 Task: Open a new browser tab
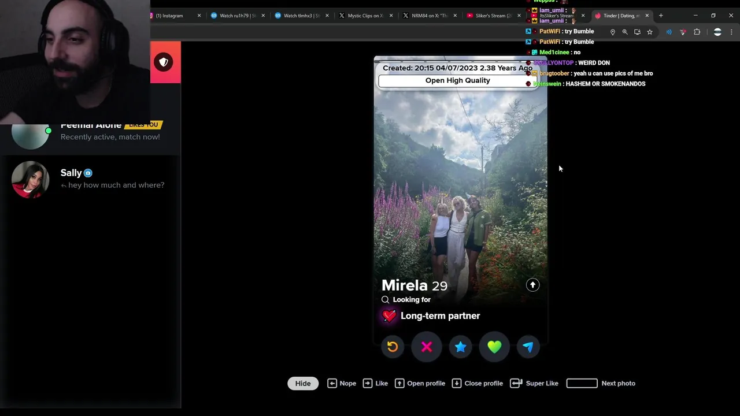coord(661,16)
